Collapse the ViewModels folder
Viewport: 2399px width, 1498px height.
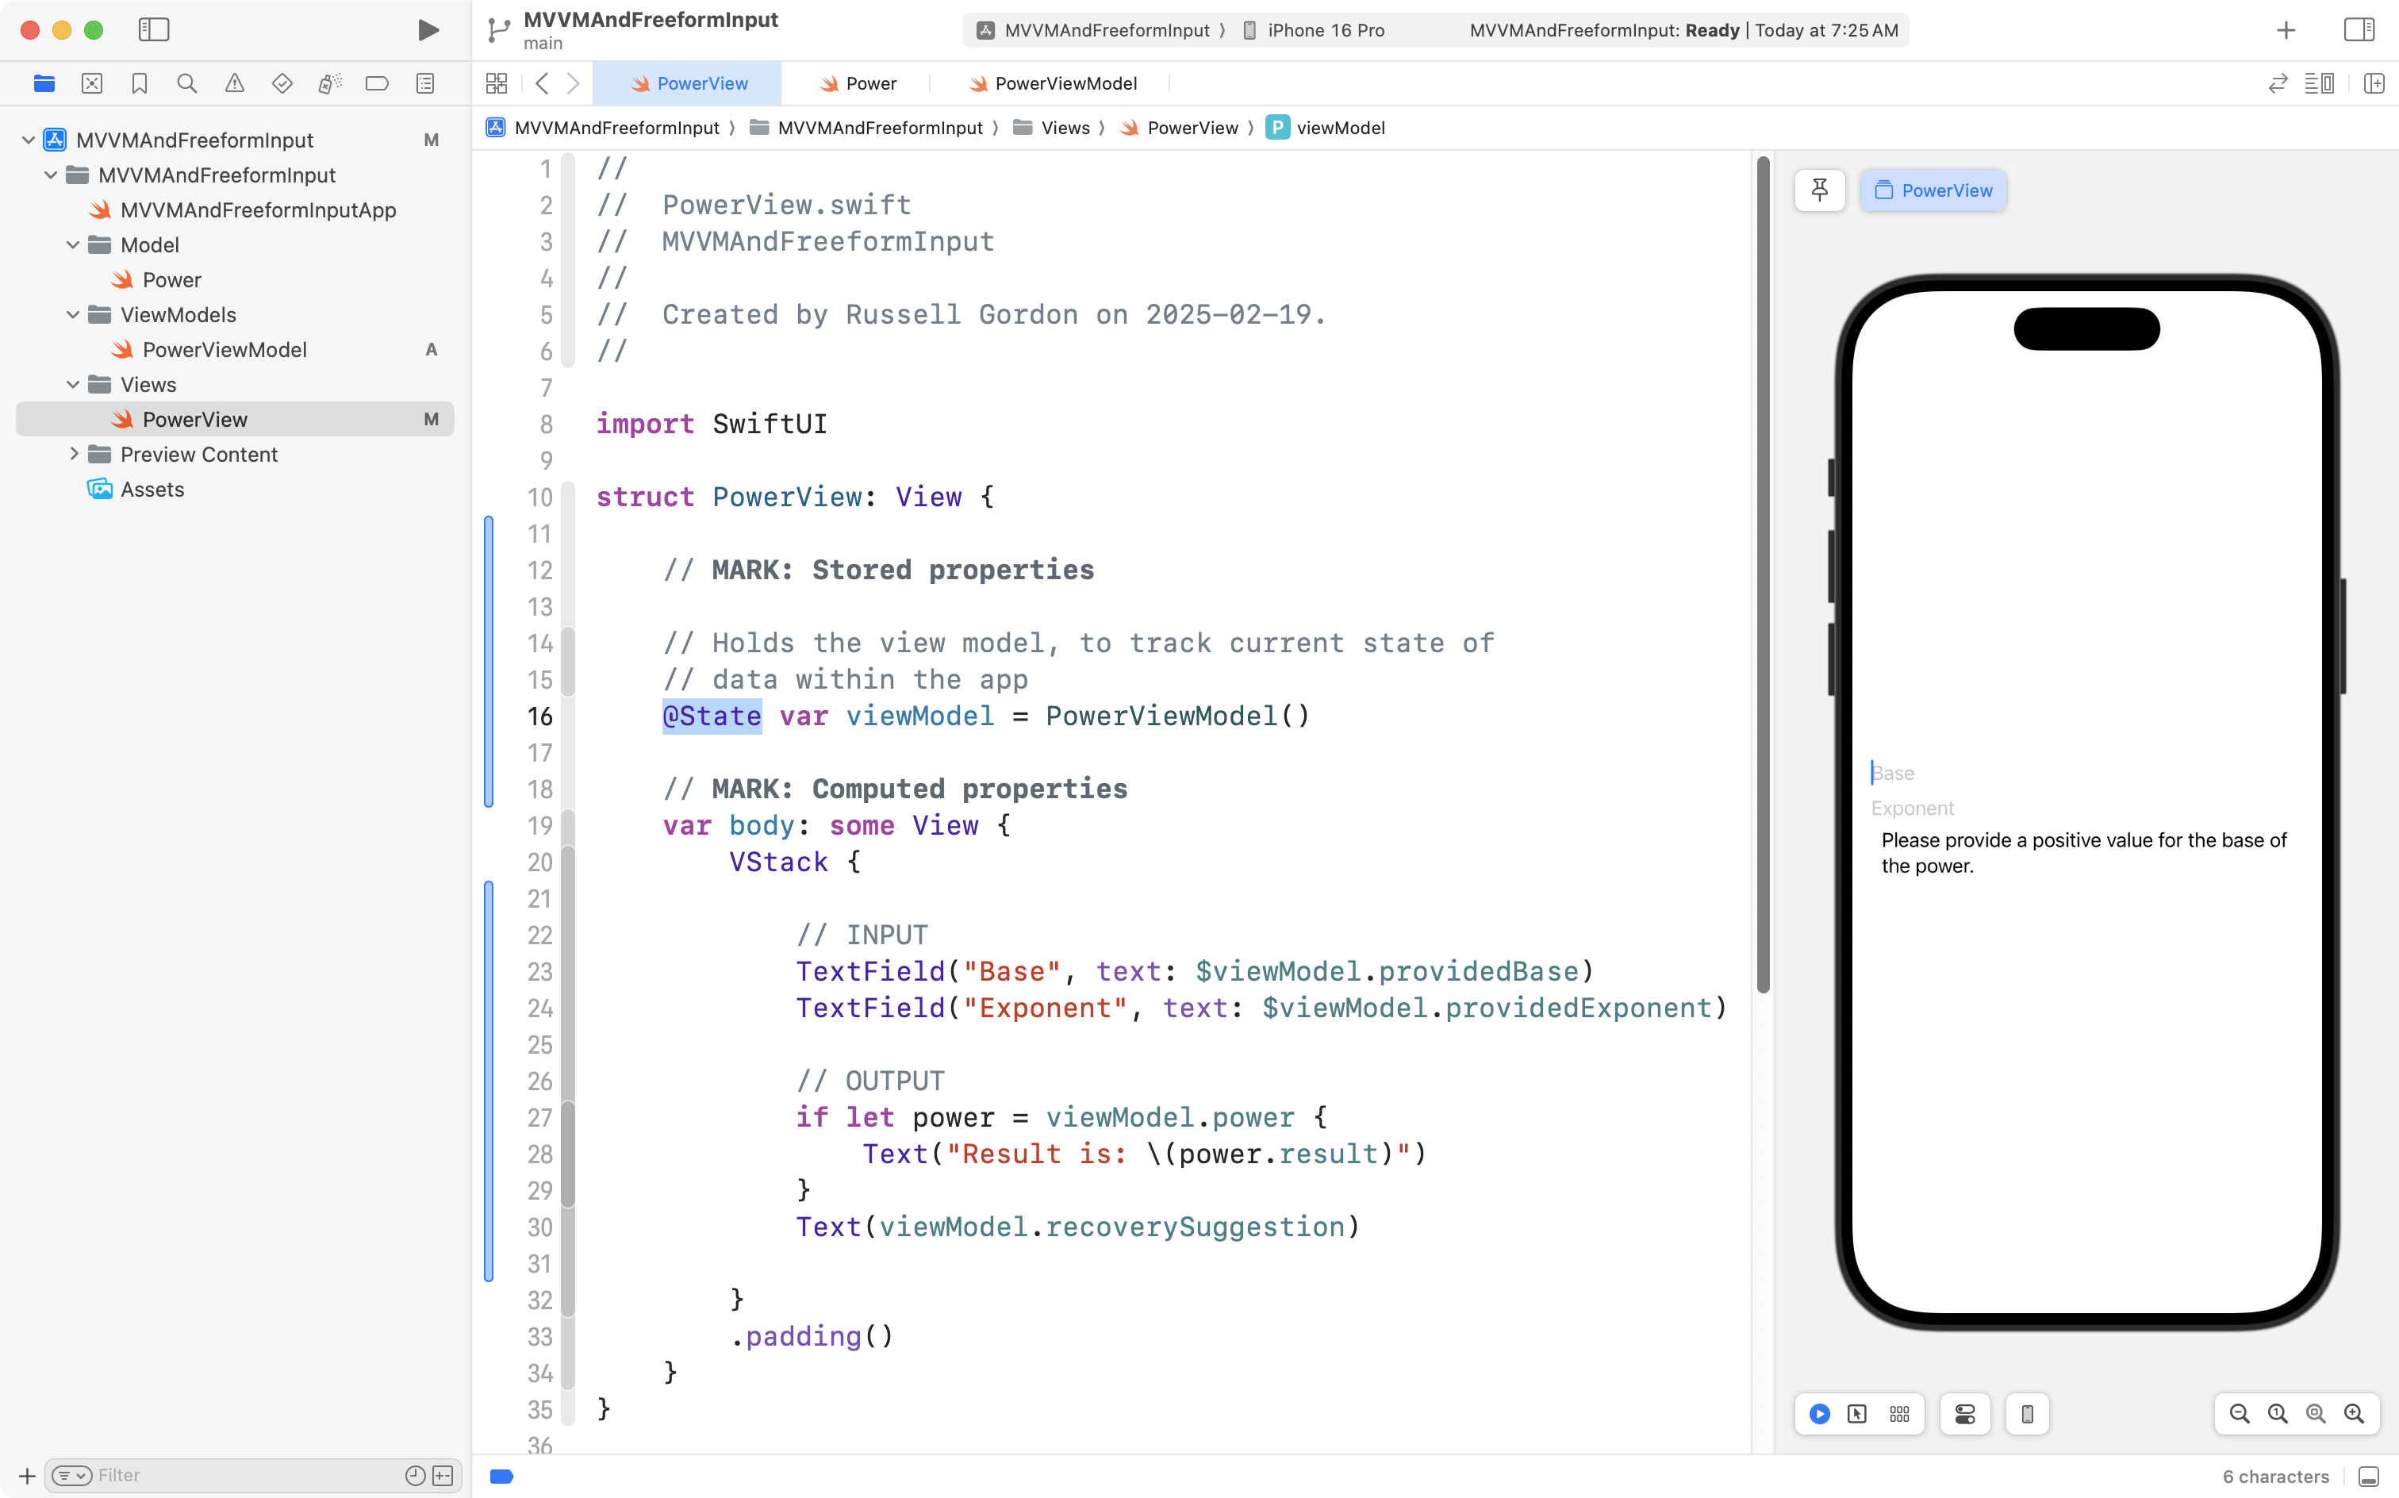(72, 315)
